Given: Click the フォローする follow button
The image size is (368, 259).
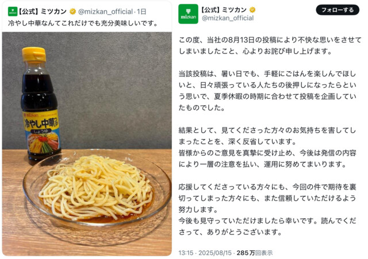Looking at the screenshot, I should click(x=338, y=10).
